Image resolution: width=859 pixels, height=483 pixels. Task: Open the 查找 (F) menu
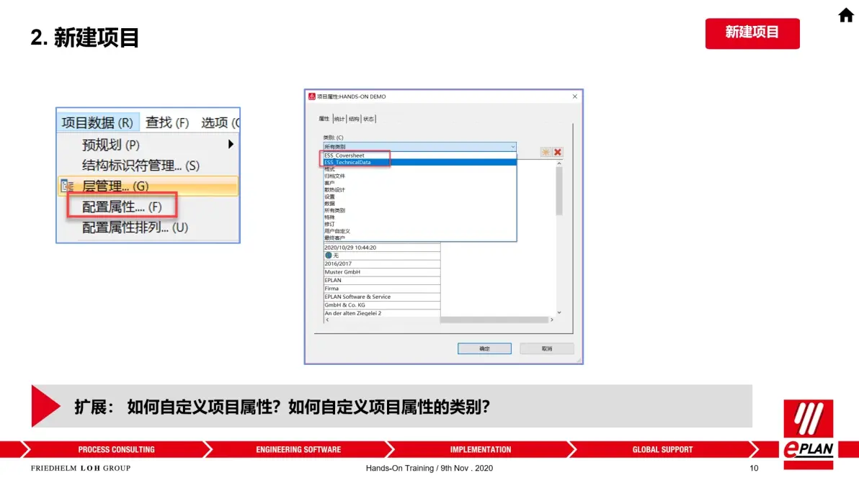pos(167,122)
